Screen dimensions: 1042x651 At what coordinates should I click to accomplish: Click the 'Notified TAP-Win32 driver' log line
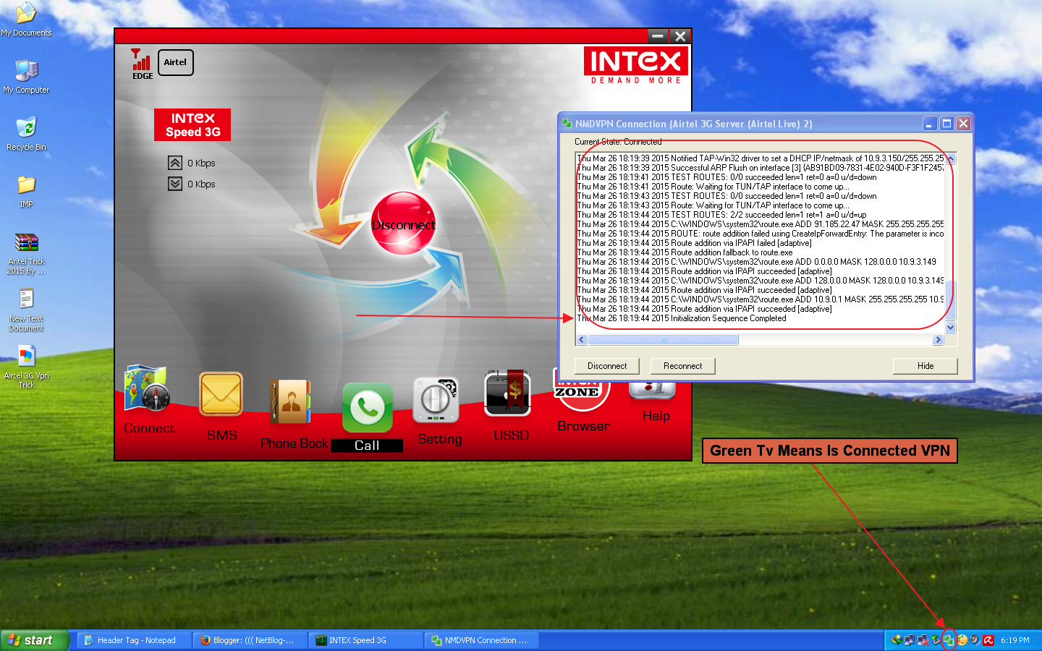761,158
